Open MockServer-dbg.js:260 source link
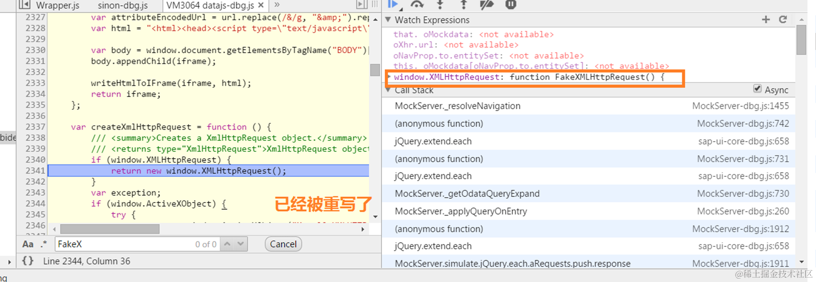816x282 pixels. [x=743, y=211]
